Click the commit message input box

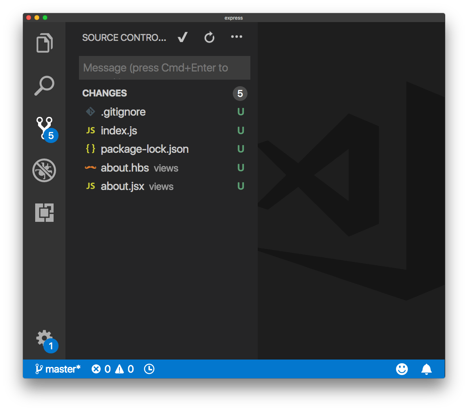(x=164, y=68)
